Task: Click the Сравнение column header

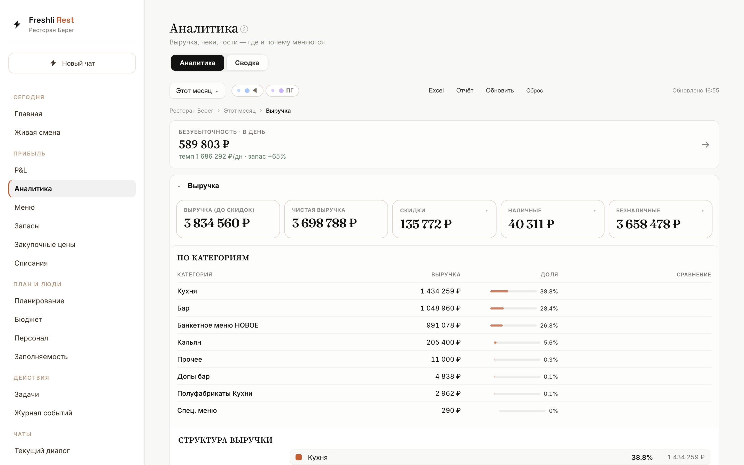Action: [x=694, y=275]
